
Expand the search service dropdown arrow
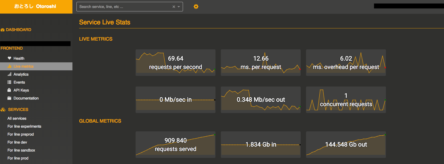(179, 7)
